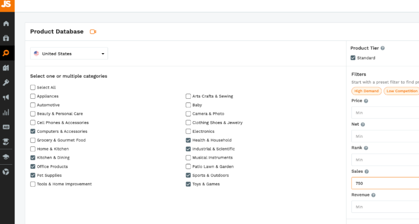The height and width of the screenshot is (224, 419).
Task: Check the Electronics category
Action: [188, 131]
